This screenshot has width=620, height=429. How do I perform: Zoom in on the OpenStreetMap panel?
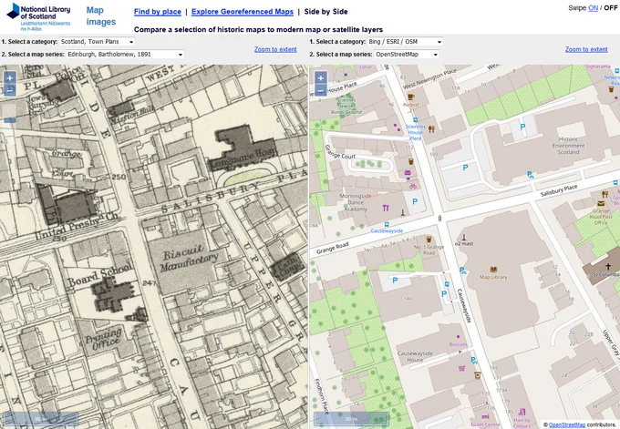[x=321, y=77]
